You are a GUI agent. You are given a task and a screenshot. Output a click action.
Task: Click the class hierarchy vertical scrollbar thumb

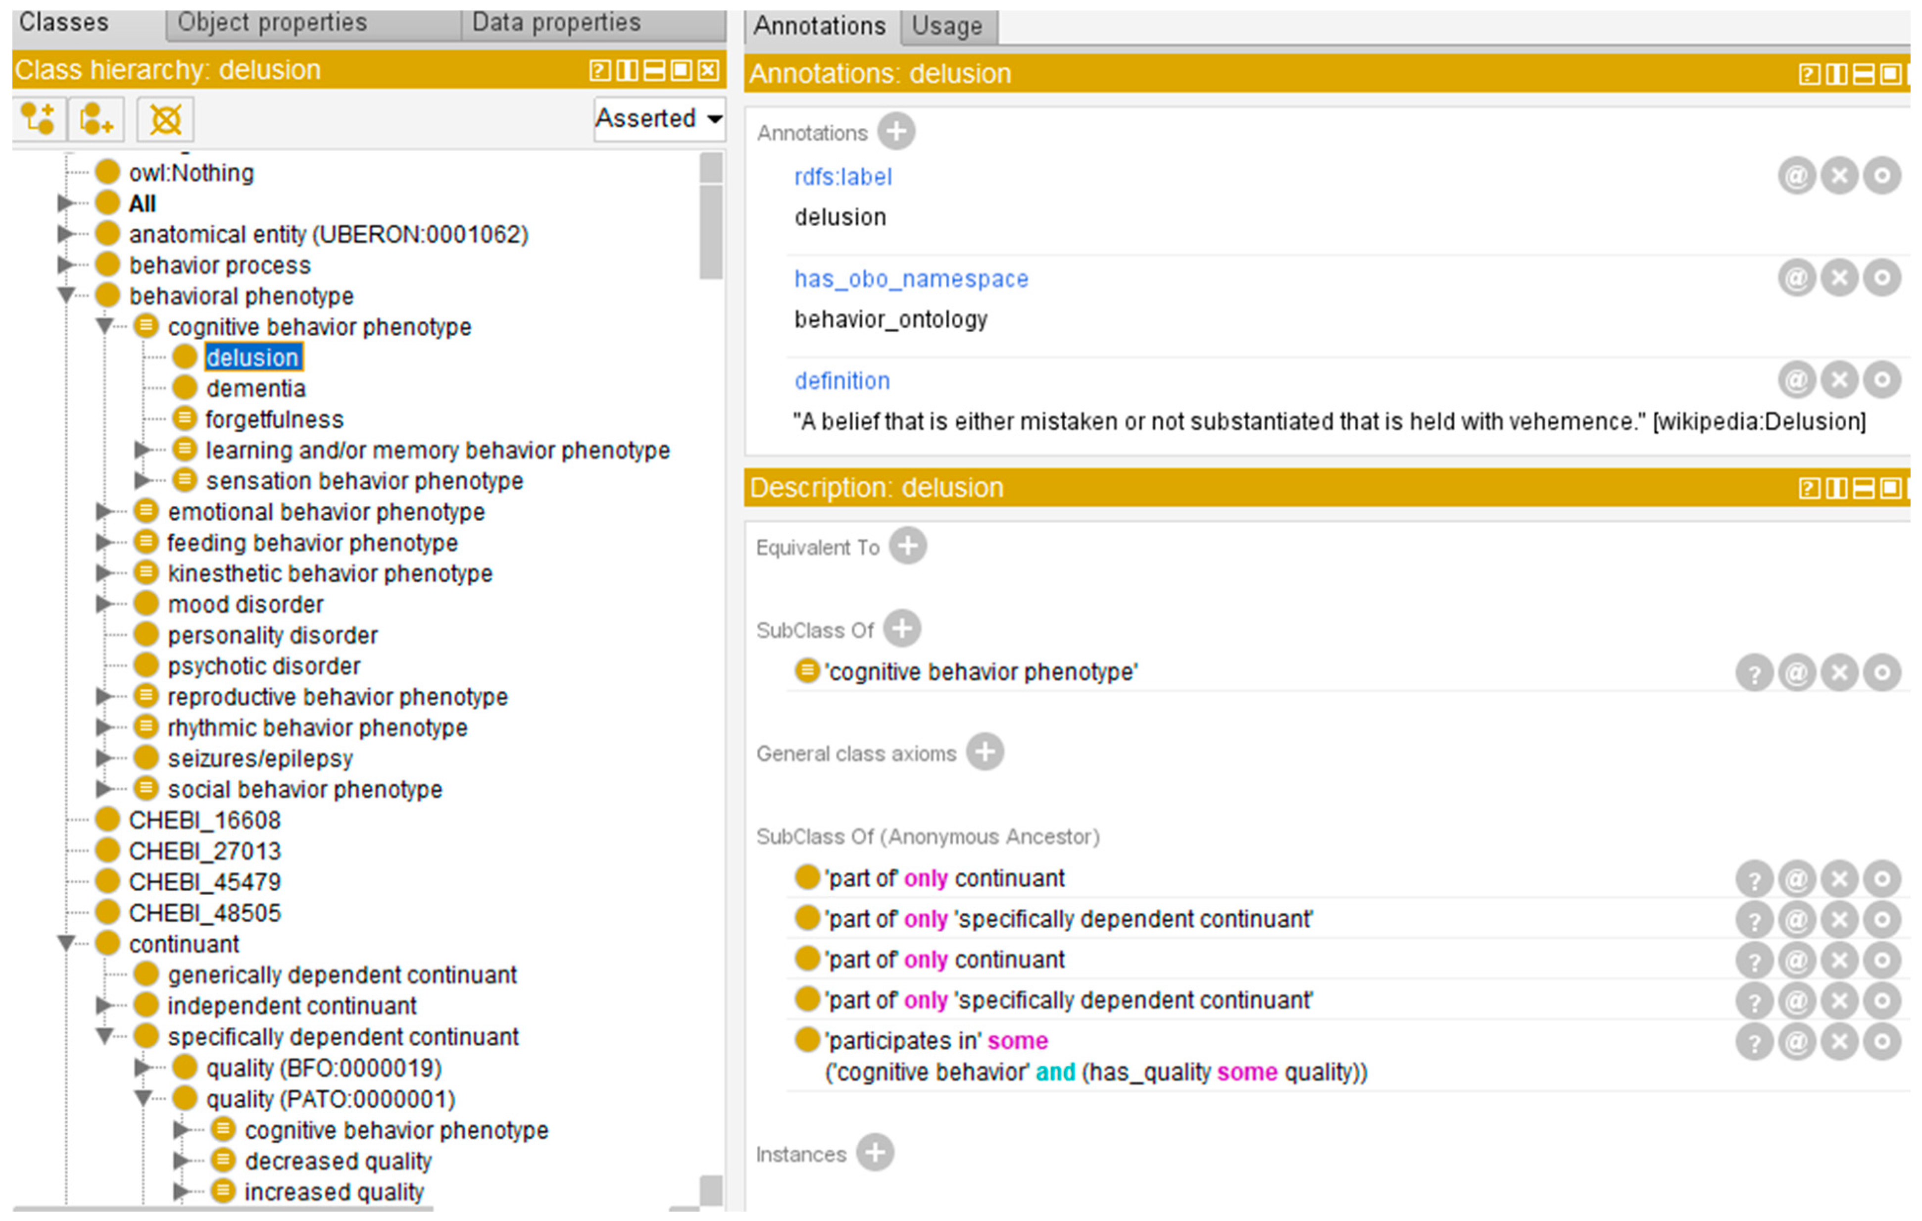[710, 232]
